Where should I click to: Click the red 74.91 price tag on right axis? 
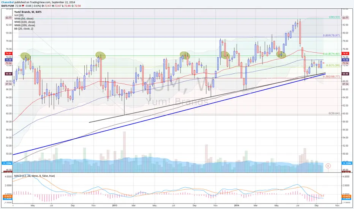(x=345, y=54)
